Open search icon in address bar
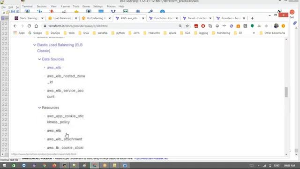 [180, 26]
